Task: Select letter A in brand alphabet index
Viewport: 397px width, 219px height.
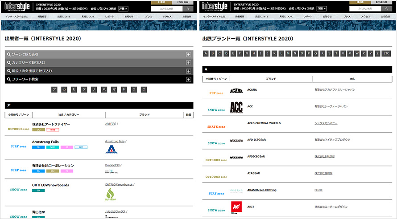Action: click(206, 53)
